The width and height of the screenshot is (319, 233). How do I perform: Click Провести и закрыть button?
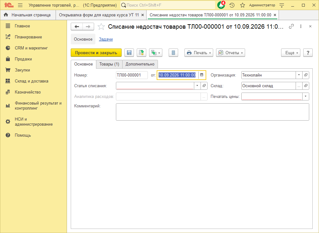coord(96,53)
